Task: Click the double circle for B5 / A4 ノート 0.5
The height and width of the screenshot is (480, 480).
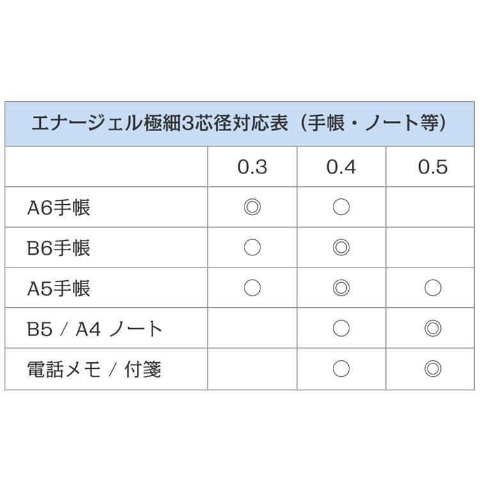Action: [433, 328]
